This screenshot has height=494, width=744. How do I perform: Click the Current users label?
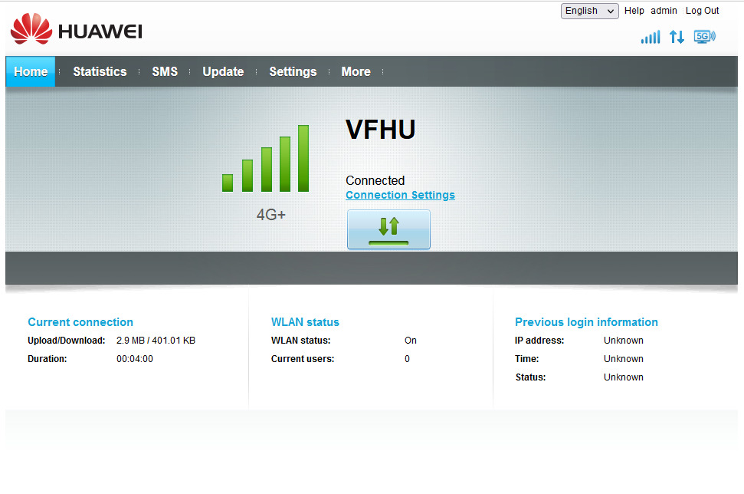(303, 359)
